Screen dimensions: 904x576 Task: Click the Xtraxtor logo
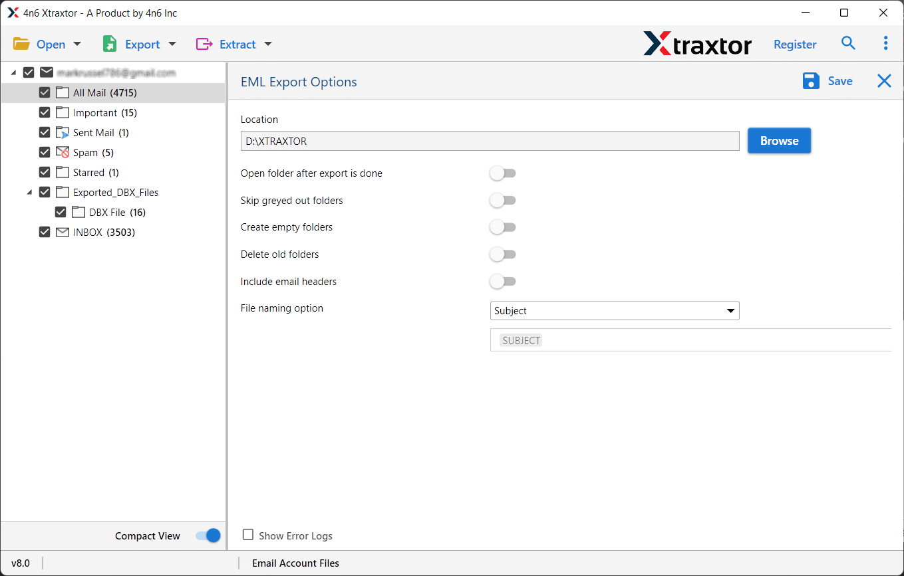coord(697,43)
